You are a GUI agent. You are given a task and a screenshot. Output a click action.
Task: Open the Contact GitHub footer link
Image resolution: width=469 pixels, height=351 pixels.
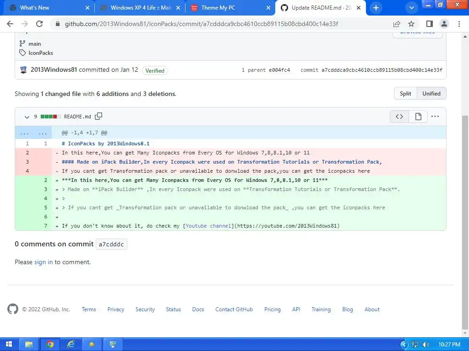pos(234,309)
